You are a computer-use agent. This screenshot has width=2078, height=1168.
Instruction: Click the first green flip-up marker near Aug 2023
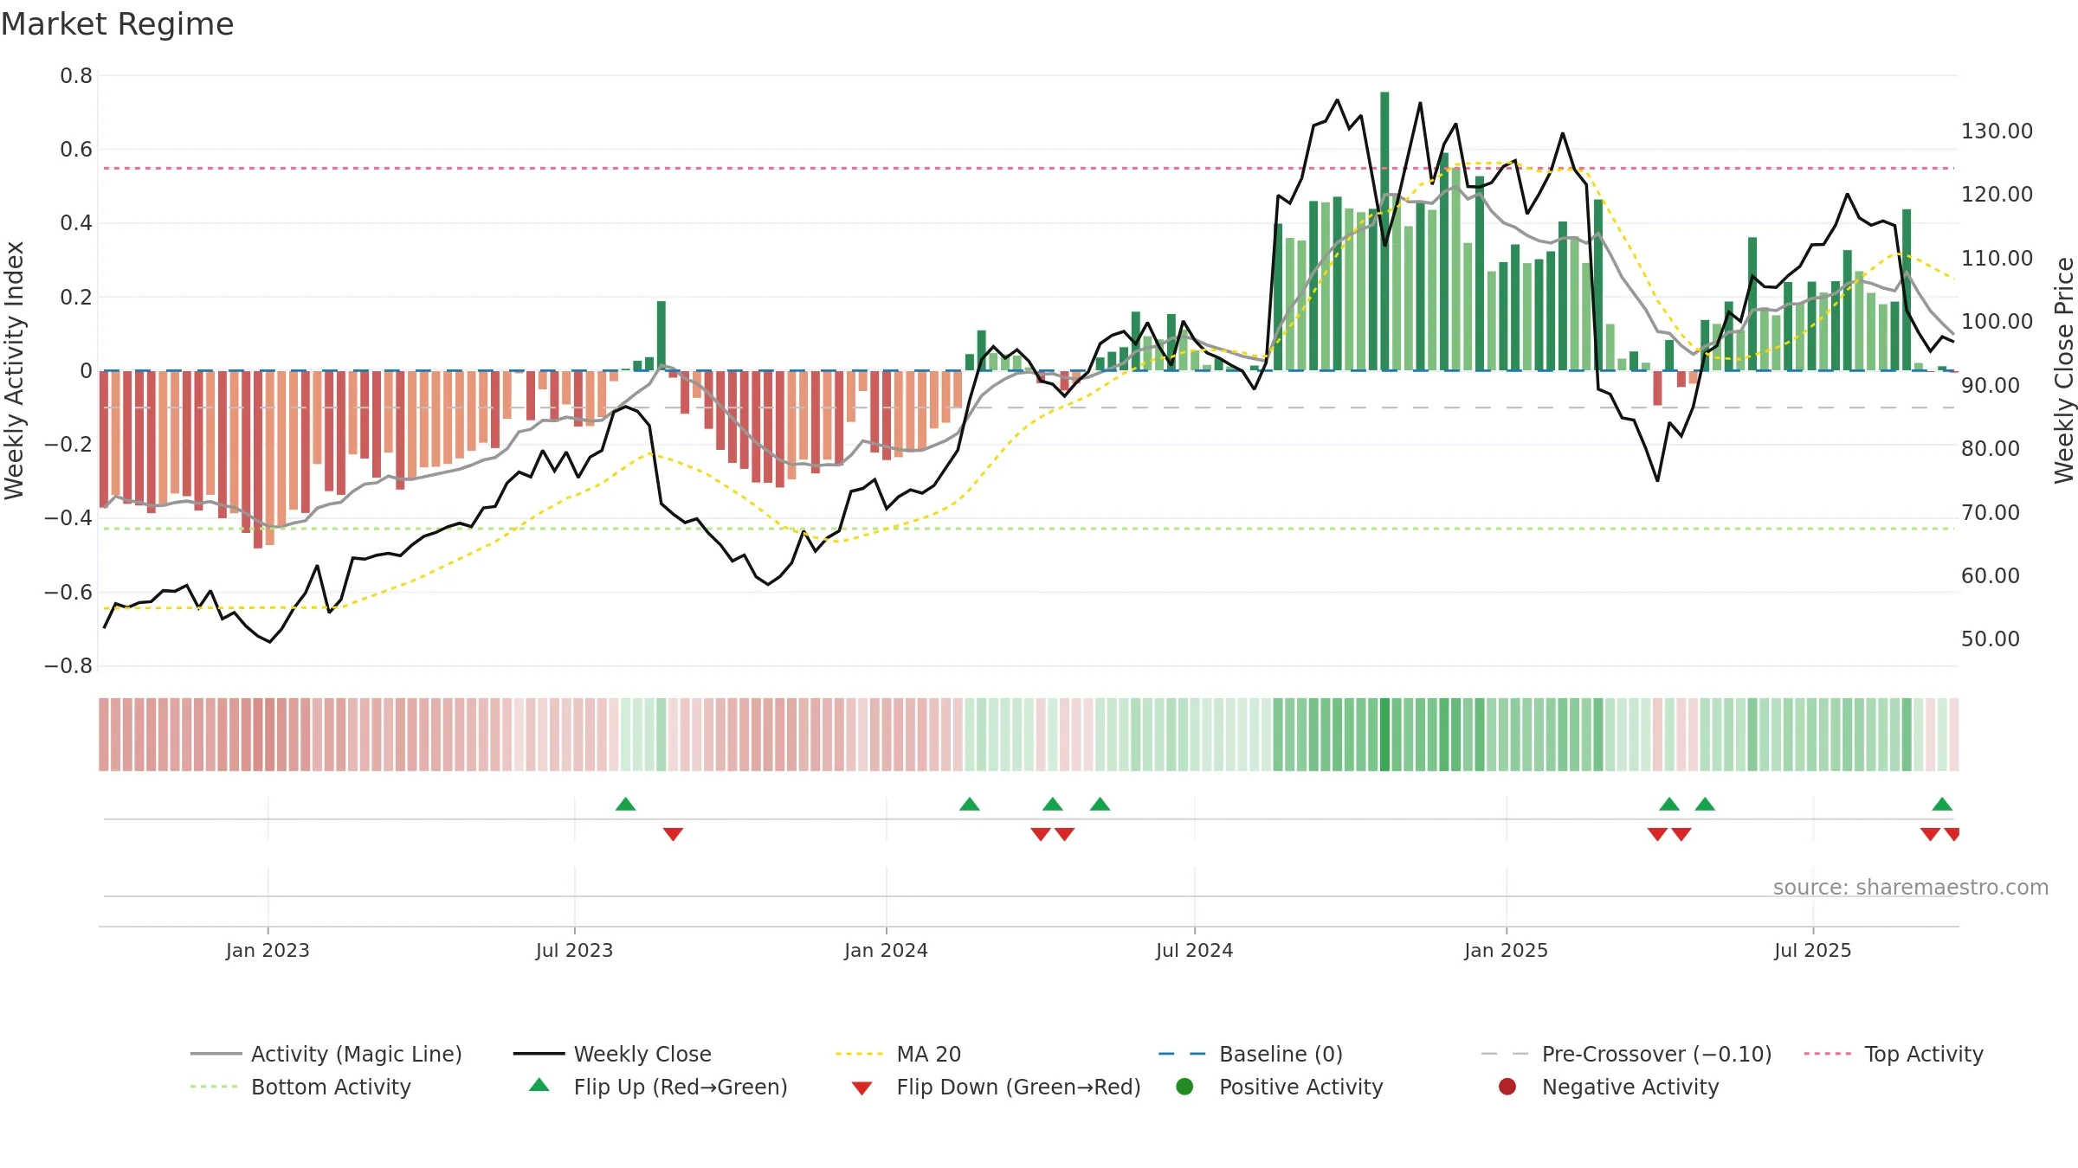click(x=626, y=804)
